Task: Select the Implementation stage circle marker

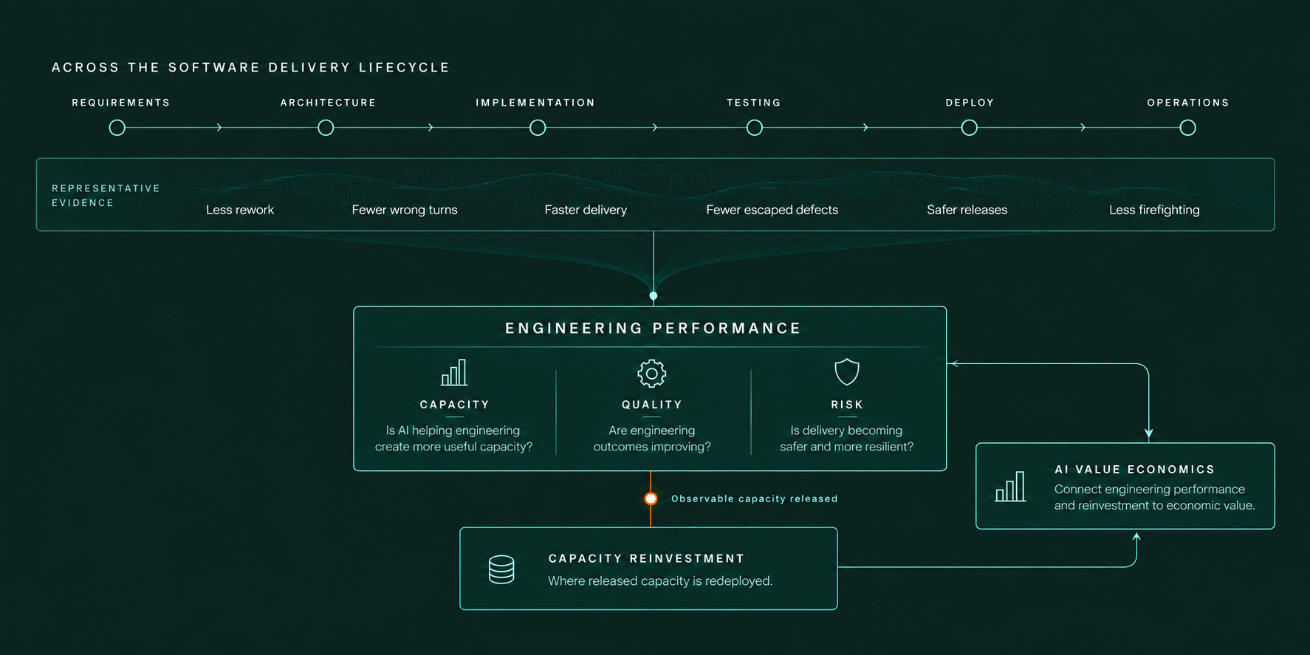Action: (x=538, y=128)
